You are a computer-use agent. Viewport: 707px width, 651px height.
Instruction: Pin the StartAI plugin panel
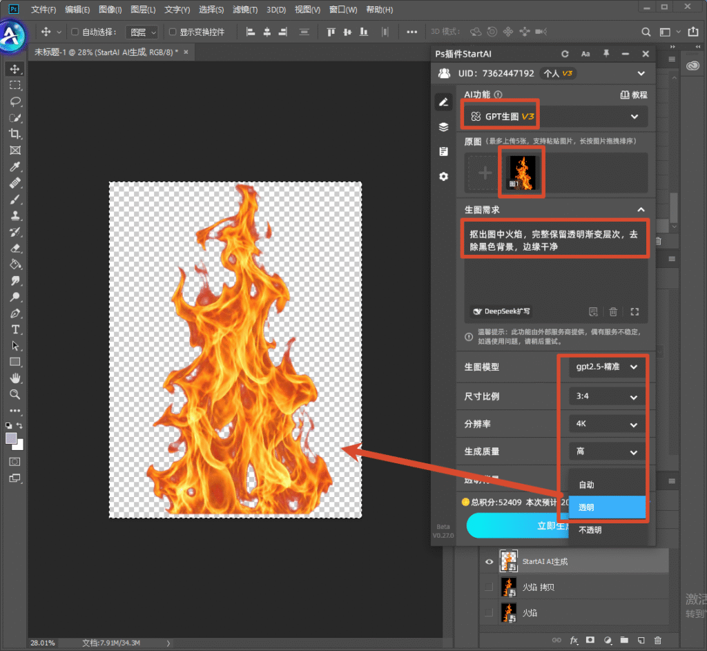(x=606, y=54)
